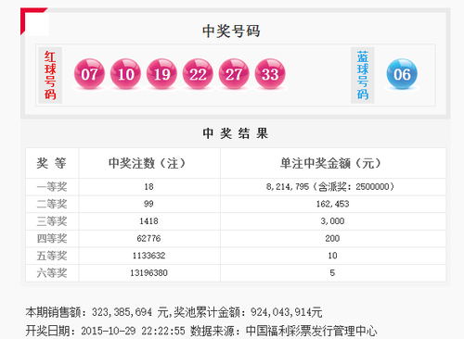Click the 中奖注数（注） column header
Screen dimensions: 464x339
(147, 163)
